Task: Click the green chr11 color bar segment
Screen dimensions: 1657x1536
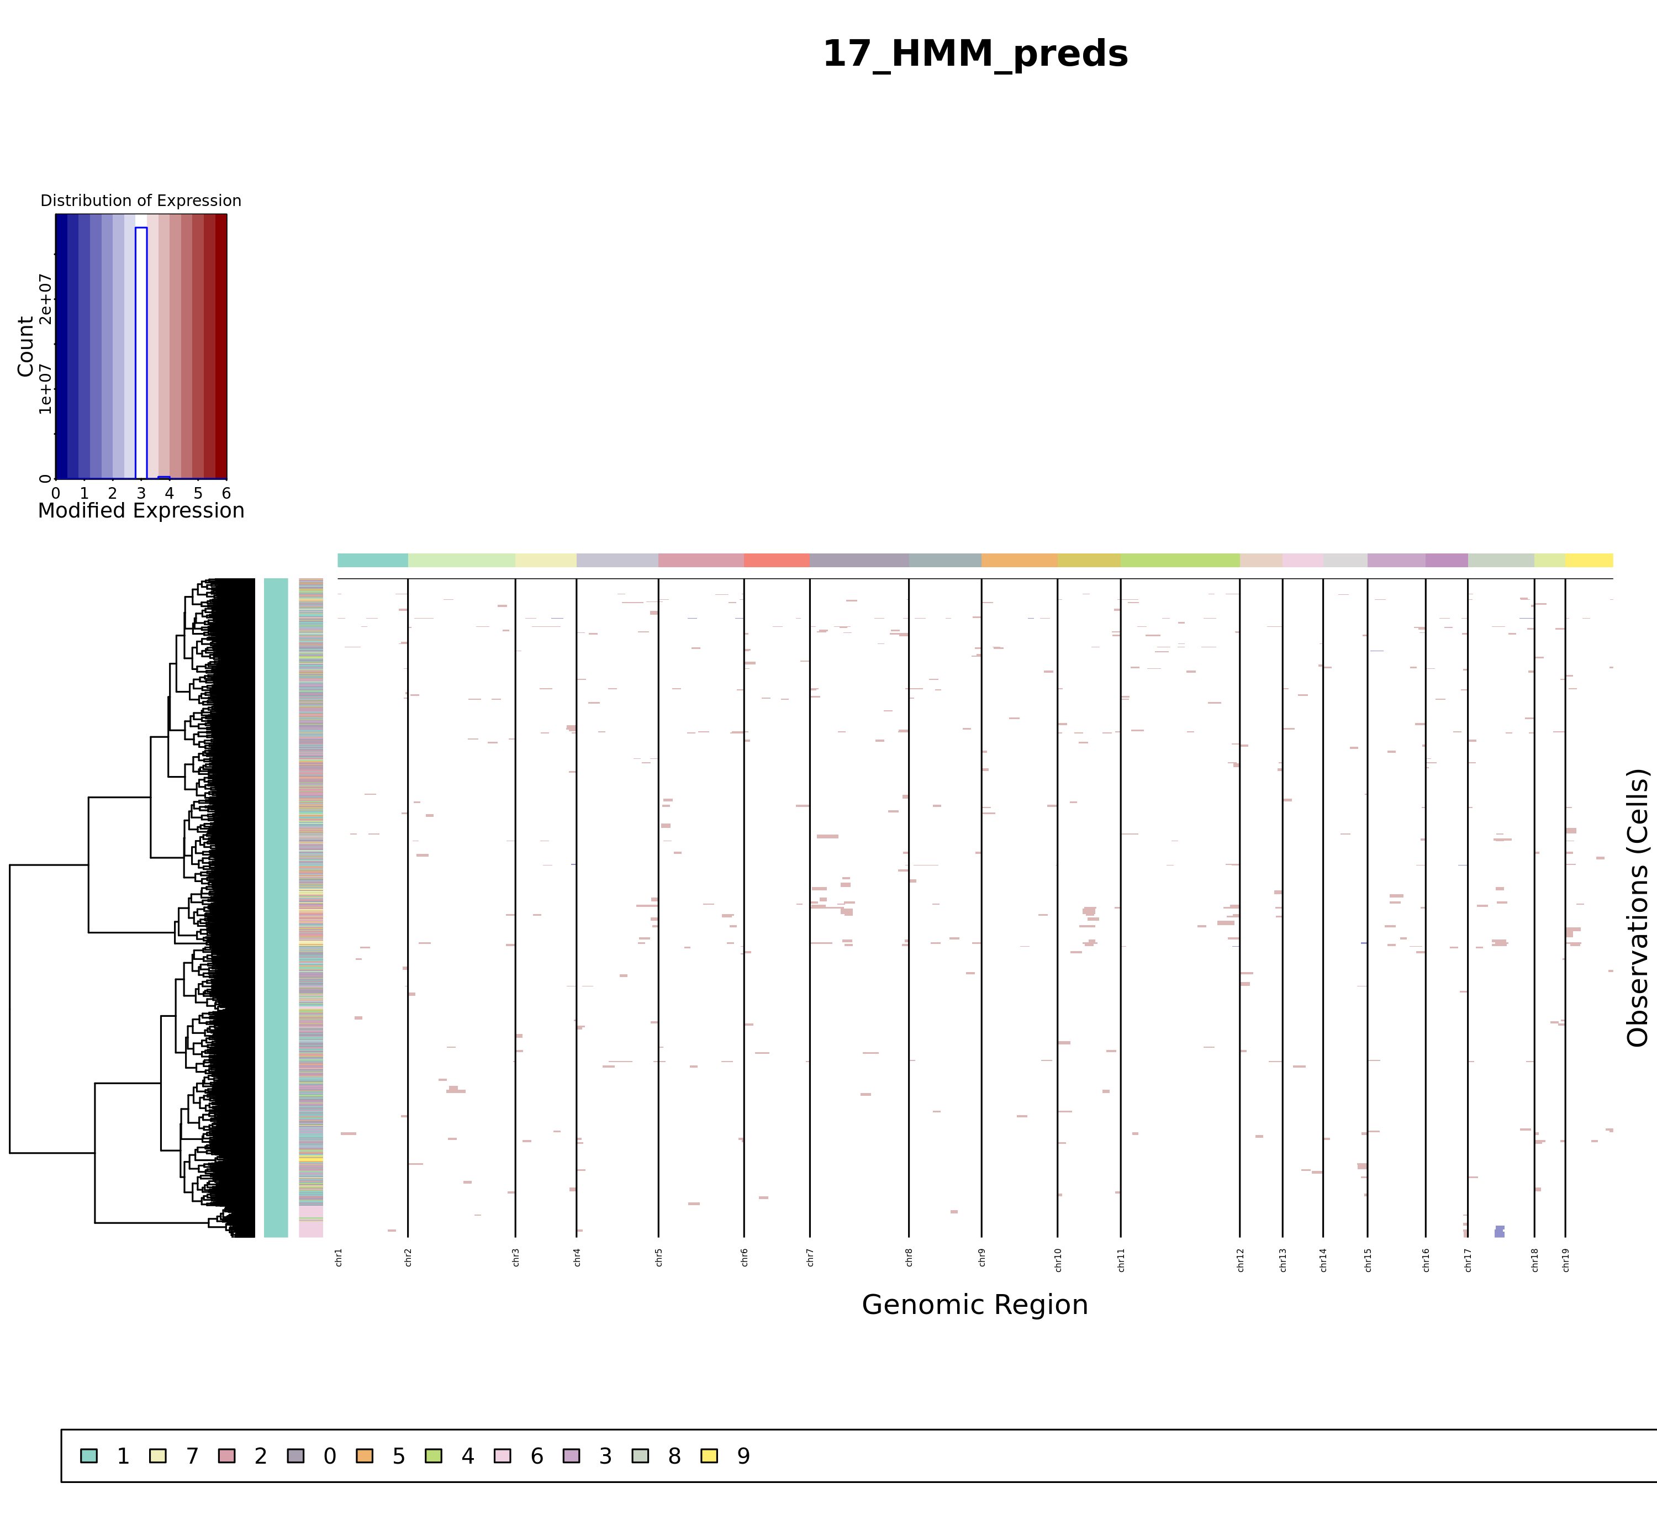Action: tap(1180, 560)
